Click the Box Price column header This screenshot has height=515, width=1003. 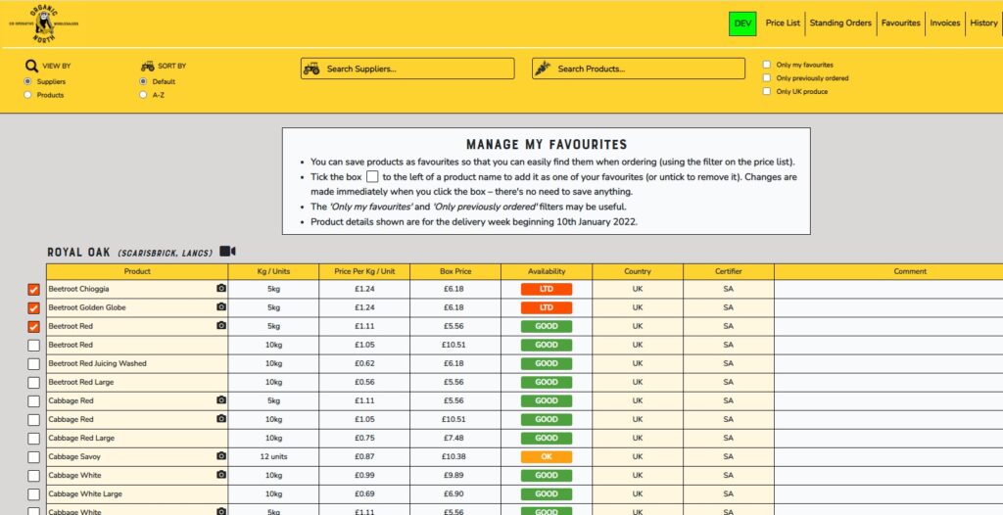pos(455,271)
